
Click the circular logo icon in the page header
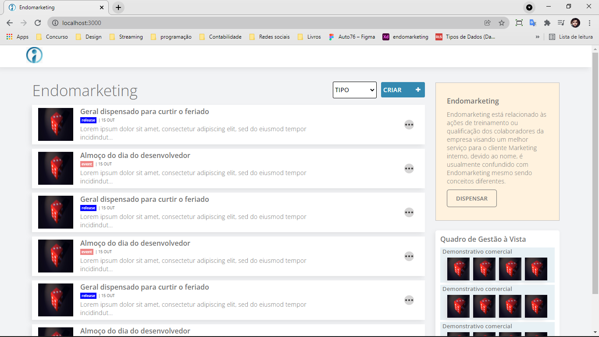point(34,55)
